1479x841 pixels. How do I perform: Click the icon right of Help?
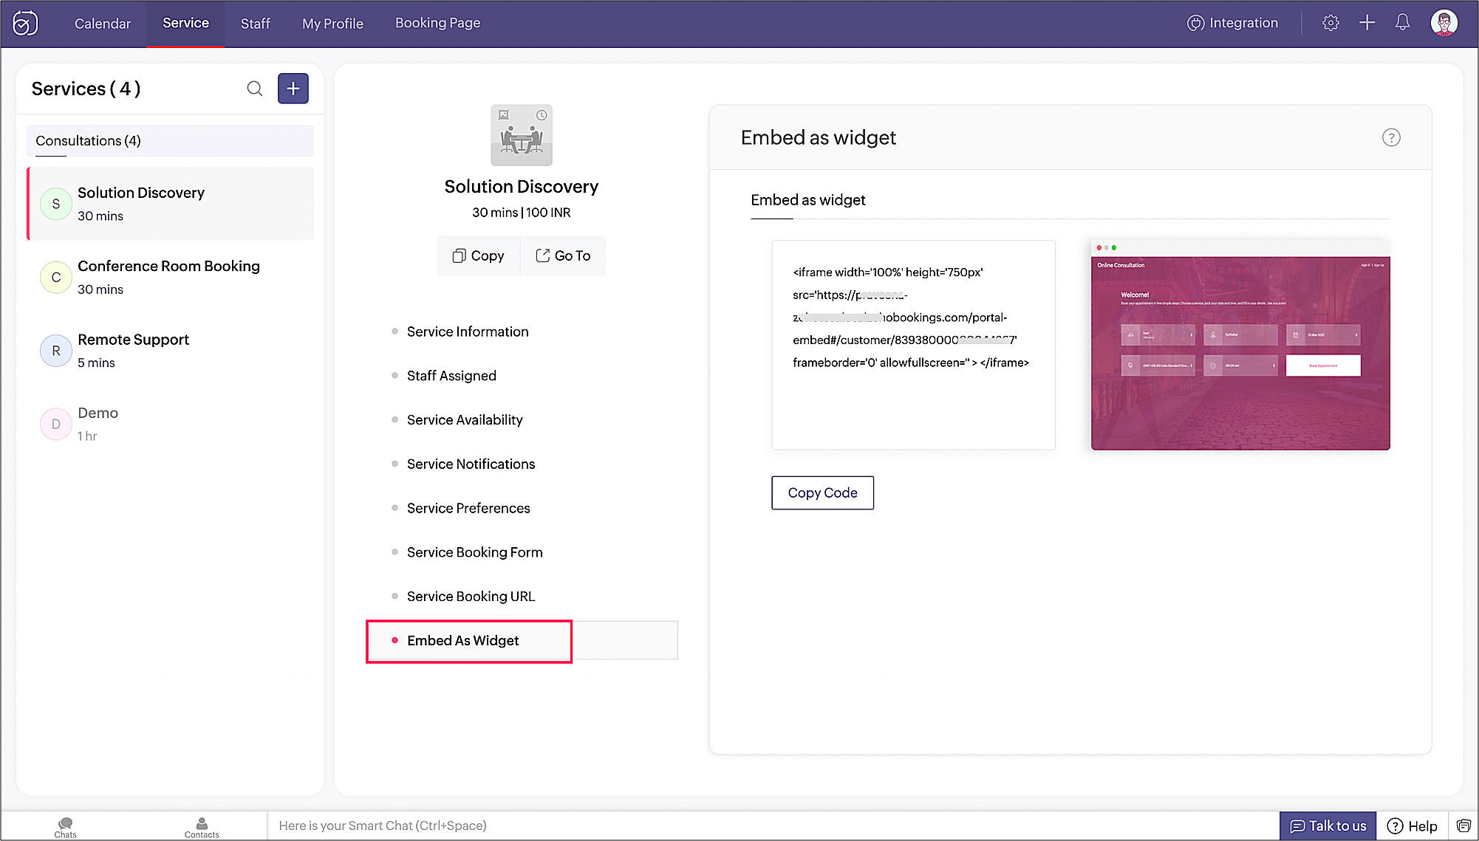coord(1463,825)
